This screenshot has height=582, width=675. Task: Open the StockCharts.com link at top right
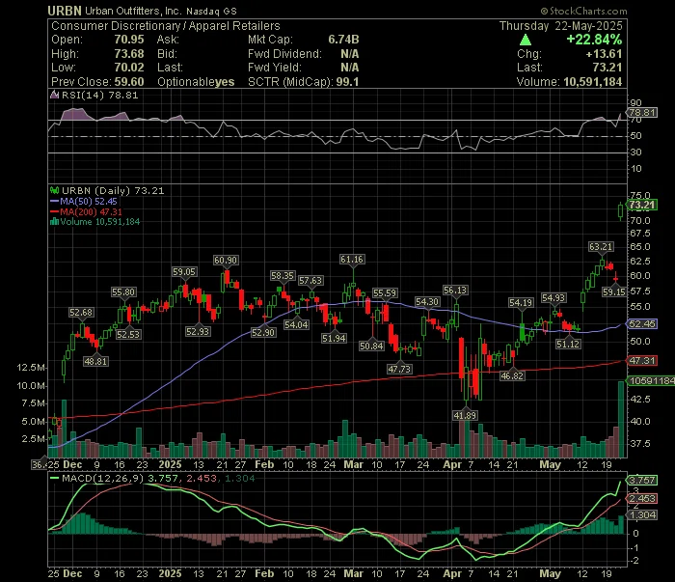click(583, 11)
